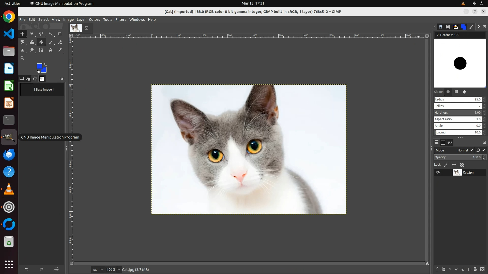Select the Free Select lasso tool

[x=41, y=34]
